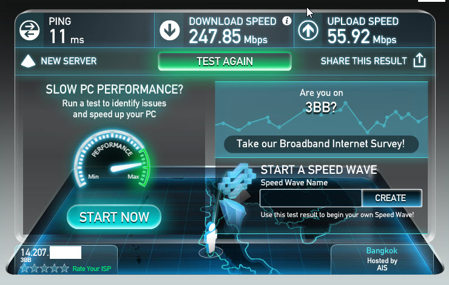The image size is (449, 285).
Task: Click the performance gauge dial
Action: 112,159
